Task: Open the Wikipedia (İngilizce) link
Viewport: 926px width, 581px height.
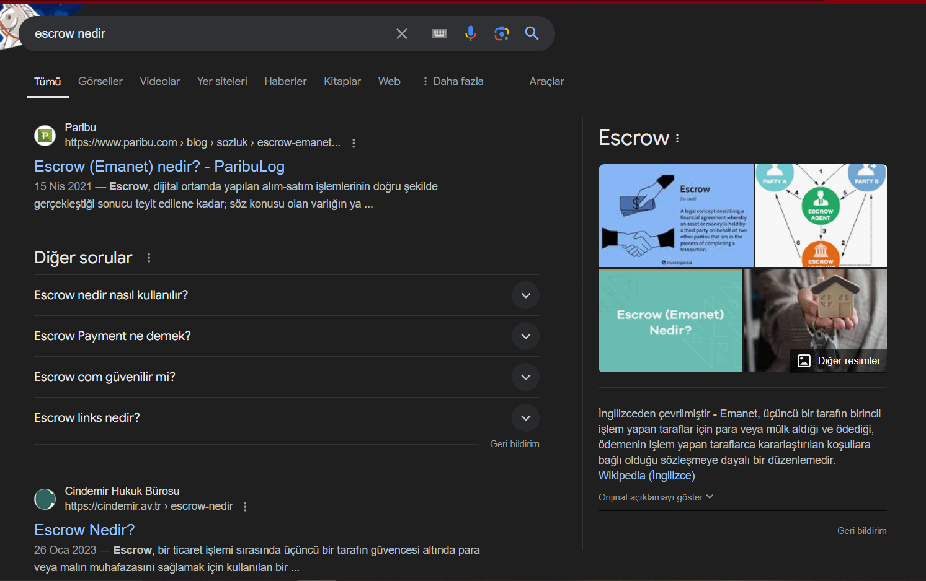Action: coord(646,476)
